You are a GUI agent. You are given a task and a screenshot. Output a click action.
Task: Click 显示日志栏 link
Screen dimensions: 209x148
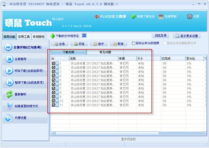[x=128, y=139]
